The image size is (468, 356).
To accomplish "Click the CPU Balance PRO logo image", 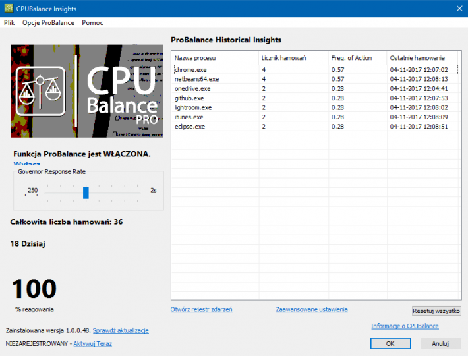I will pyautogui.click(x=87, y=91).
